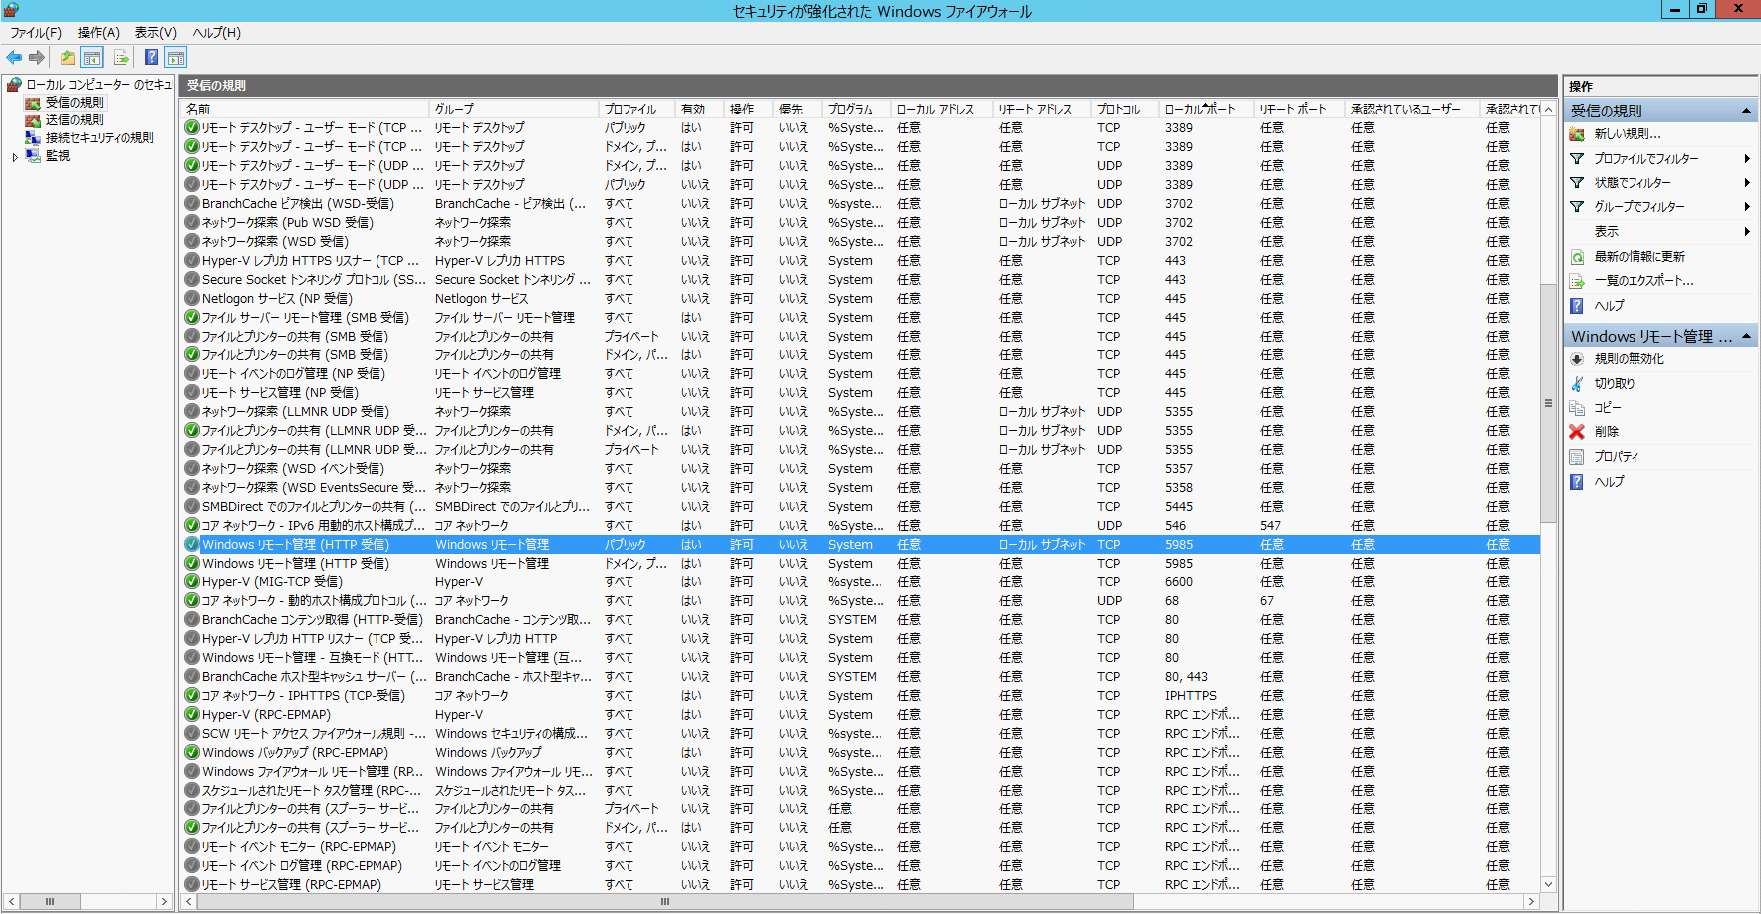Click the firewall icon of ローカル コンピューター node
Screen dimensions: 1761x914
pos(14,85)
